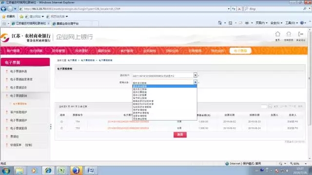Open the 账户管理 navigation menu item

pos(13,51)
